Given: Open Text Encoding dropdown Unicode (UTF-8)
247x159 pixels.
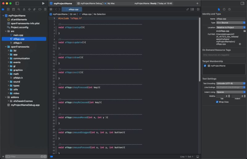Looking at the screenshot, I should (x=231, y=84).
